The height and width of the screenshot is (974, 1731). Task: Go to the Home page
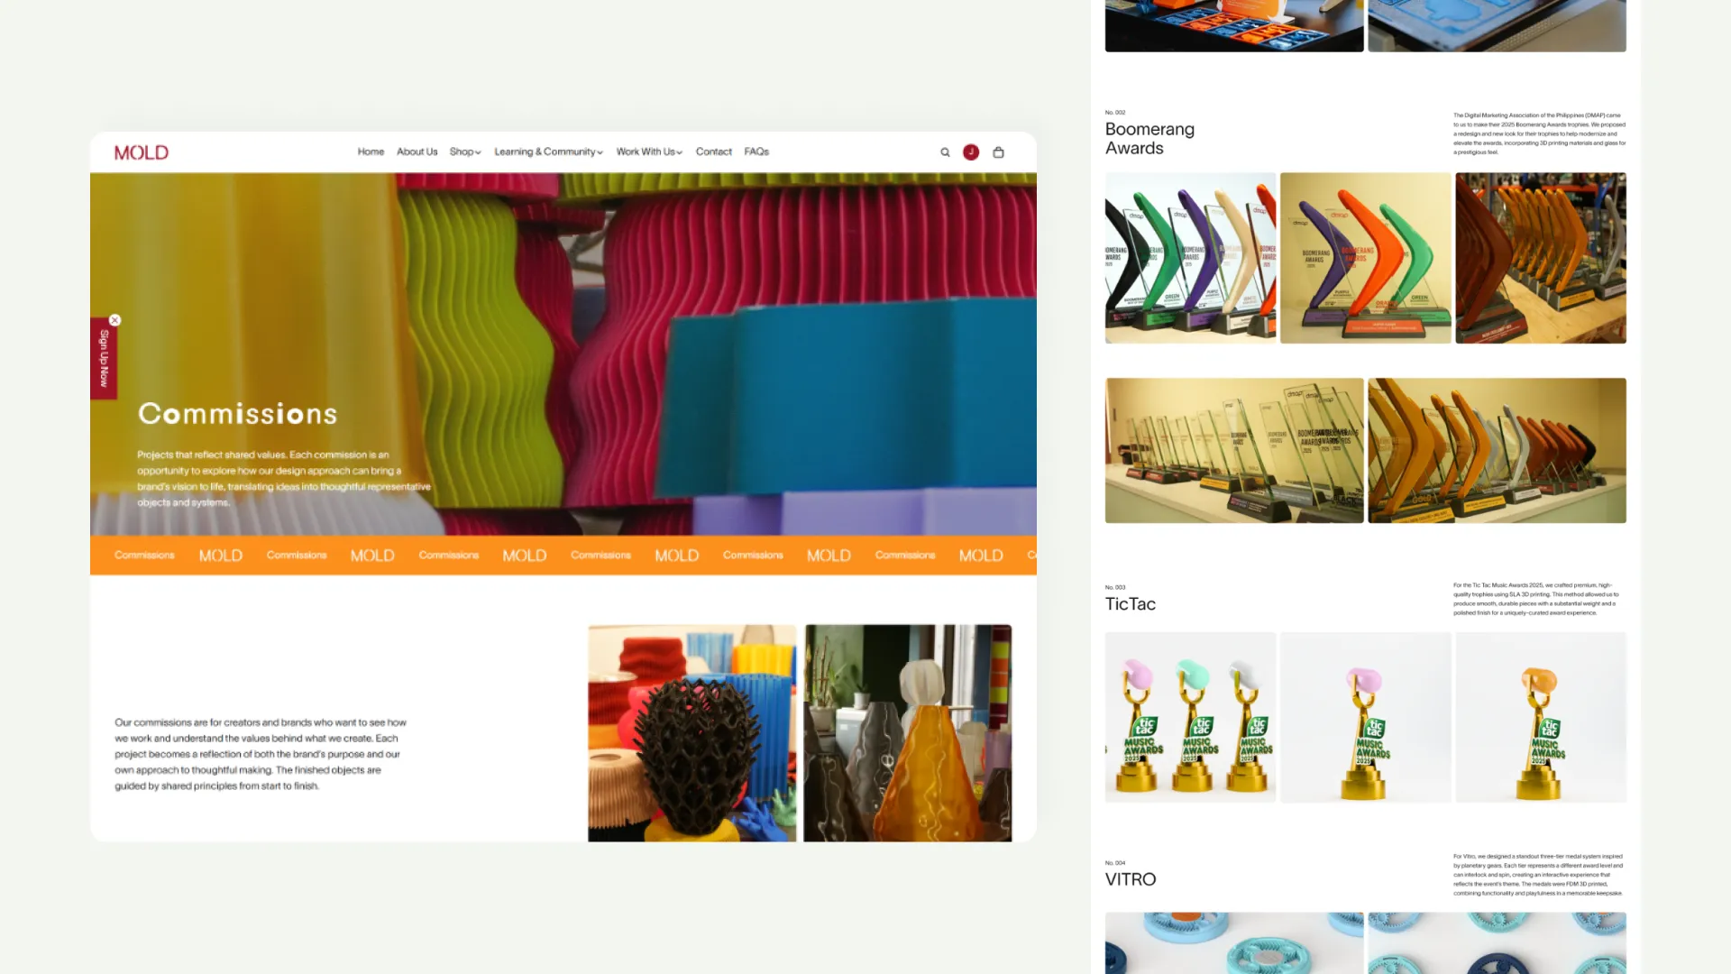click(x=371, y=152)
